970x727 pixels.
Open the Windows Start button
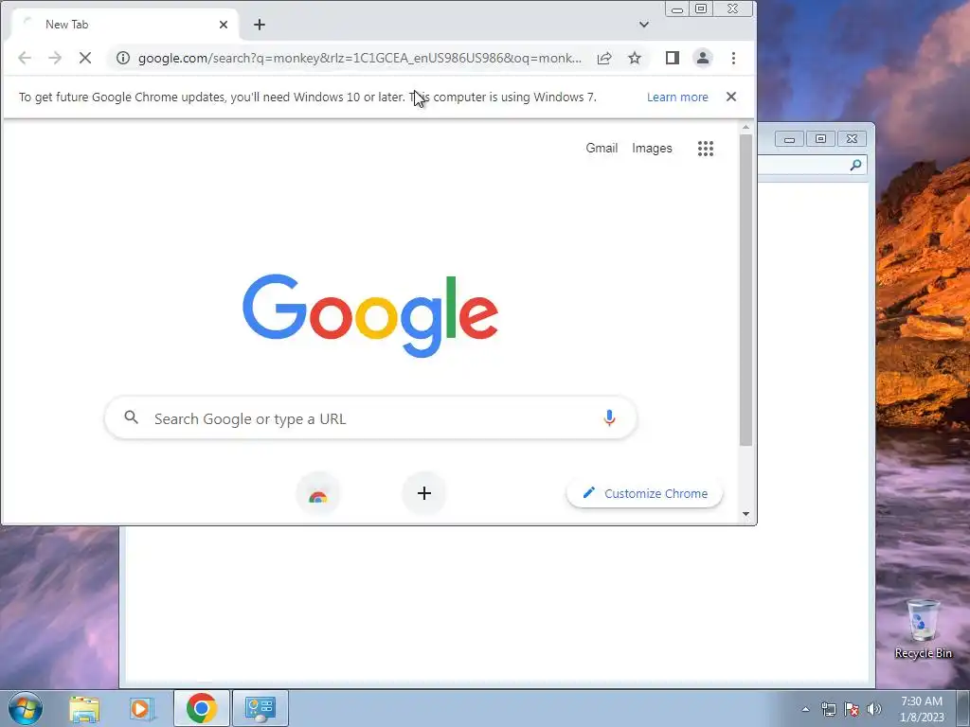click(x=26, y=708)
